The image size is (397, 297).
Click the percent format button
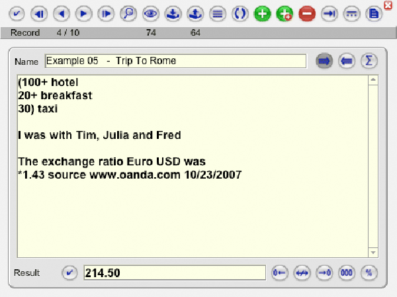pyautogui.click(x=369, y=273)
